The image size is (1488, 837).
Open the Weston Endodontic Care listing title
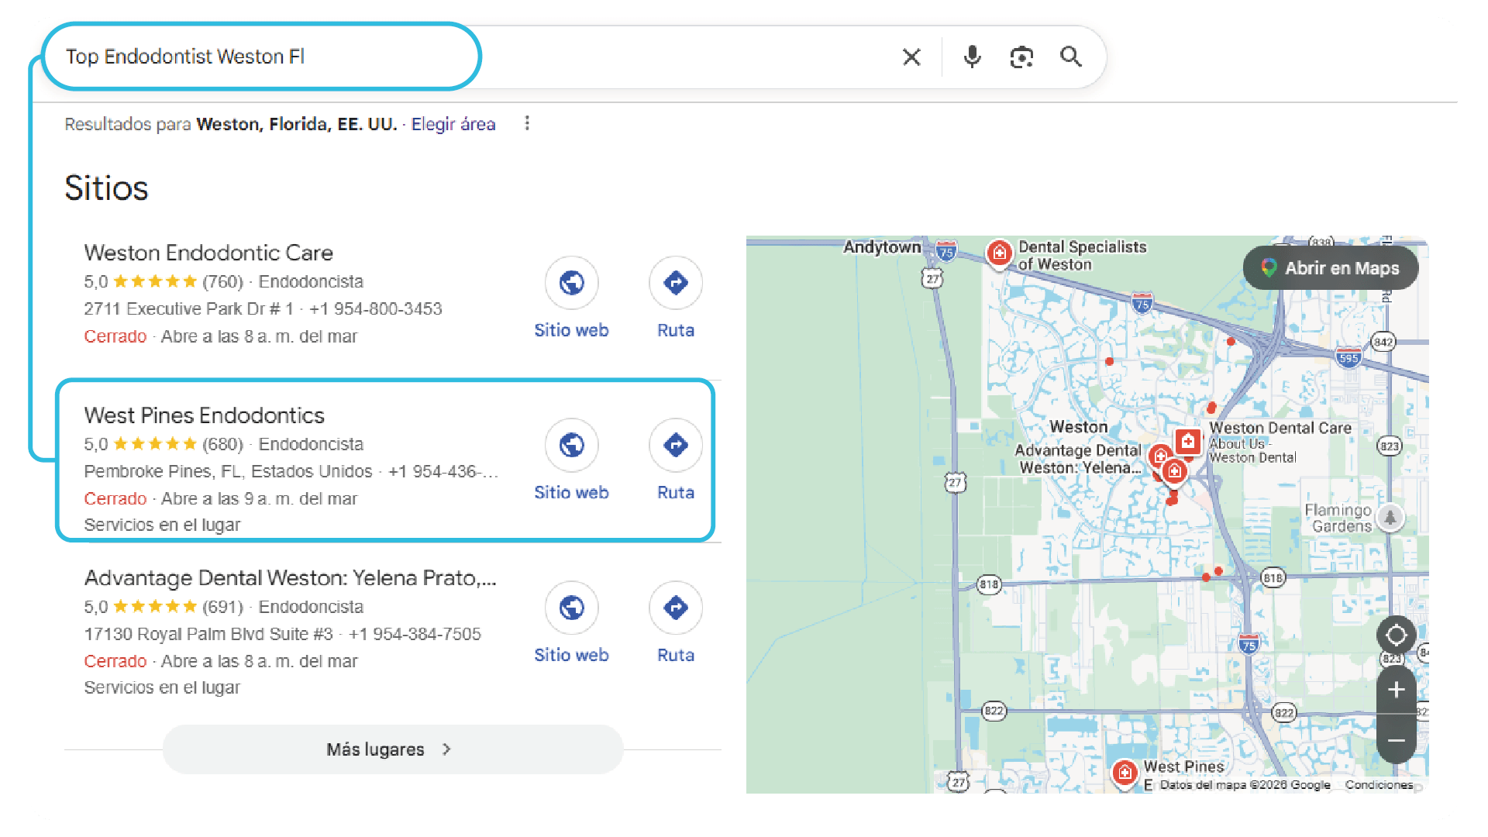(208, 253)
